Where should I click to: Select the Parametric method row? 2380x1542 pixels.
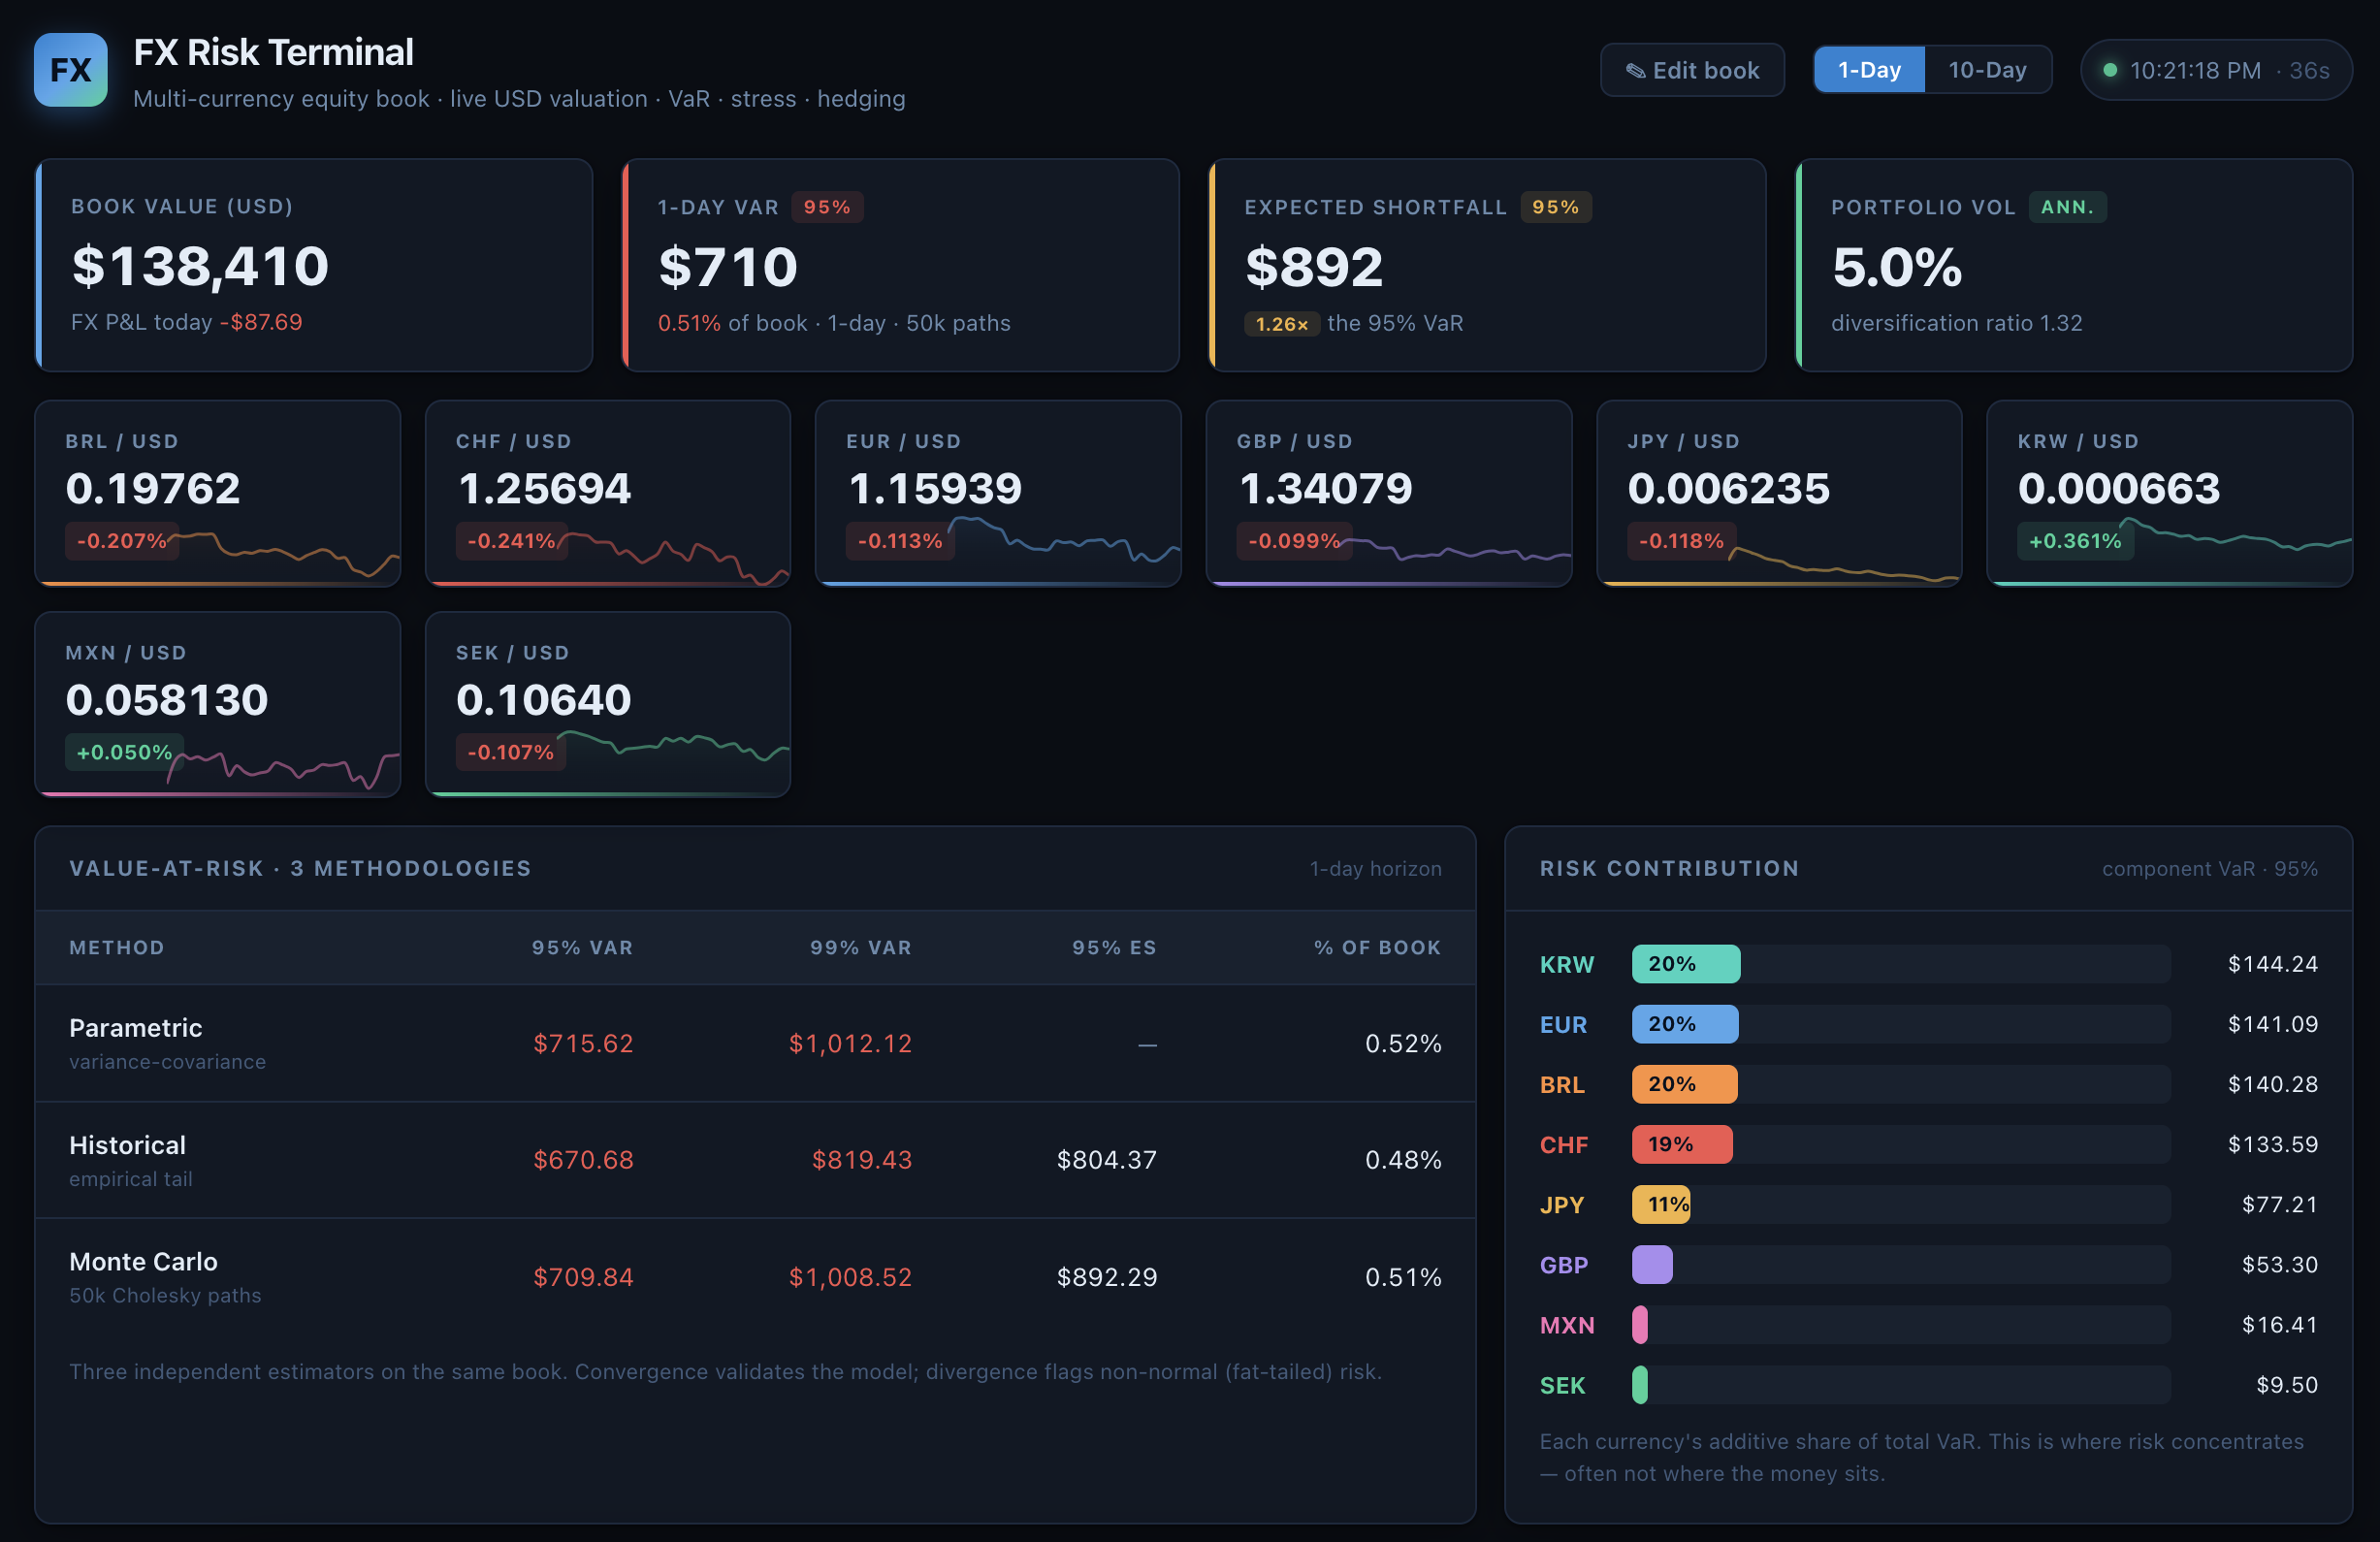[755, 1043]
